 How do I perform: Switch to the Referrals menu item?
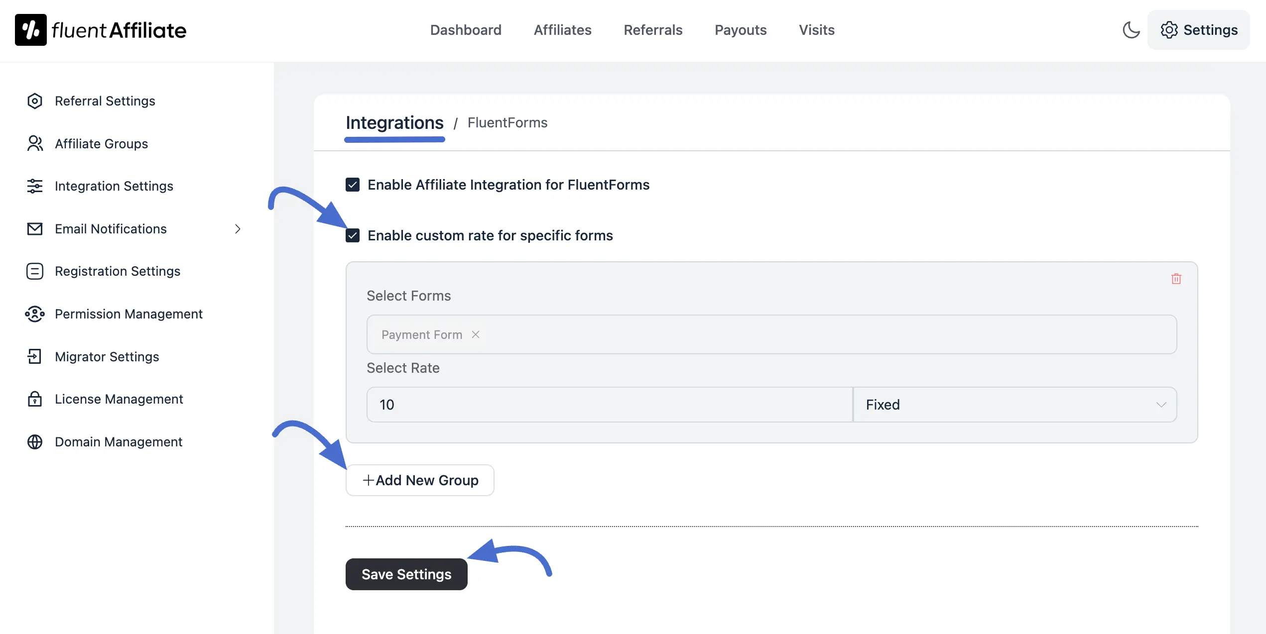(x=653, y=30)
